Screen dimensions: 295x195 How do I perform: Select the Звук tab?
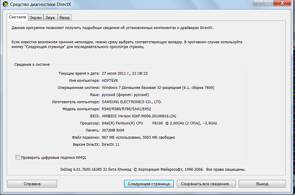(50, 17)
